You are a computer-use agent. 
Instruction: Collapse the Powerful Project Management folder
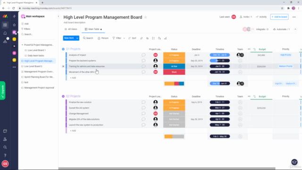(22, 45)
